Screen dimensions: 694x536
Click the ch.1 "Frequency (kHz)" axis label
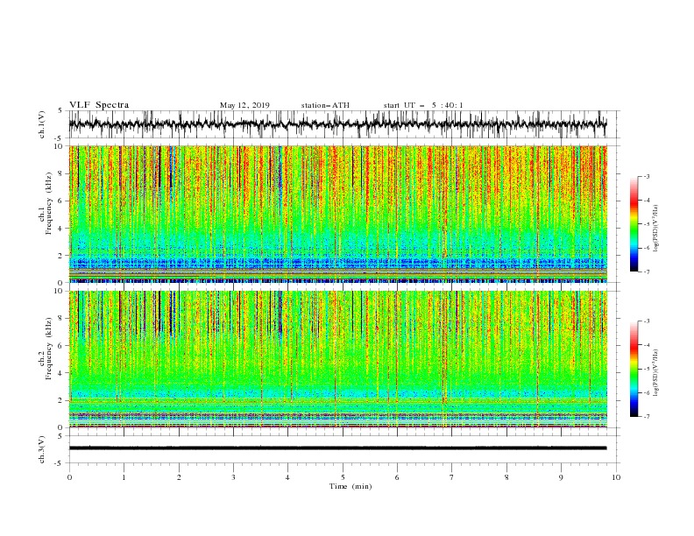pyautogui.click(x=49, y=203)
